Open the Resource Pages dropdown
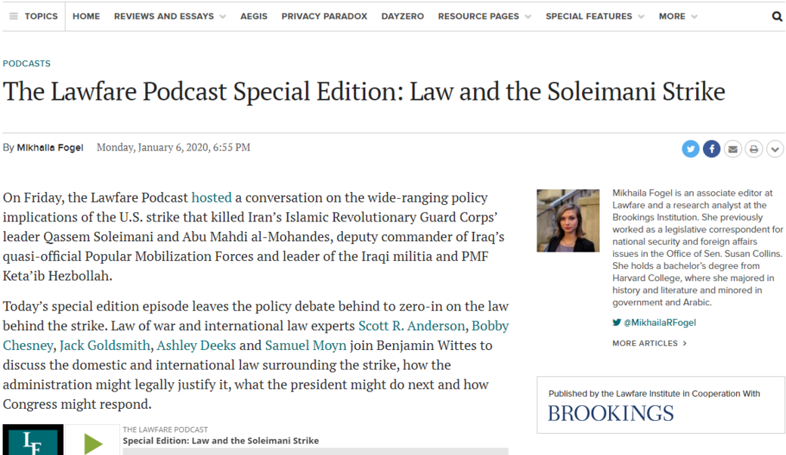 click(x=484, y=16)
